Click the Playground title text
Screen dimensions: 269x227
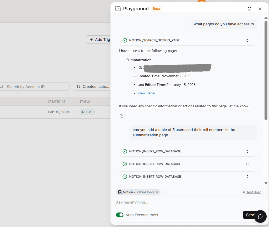(136, 9)
